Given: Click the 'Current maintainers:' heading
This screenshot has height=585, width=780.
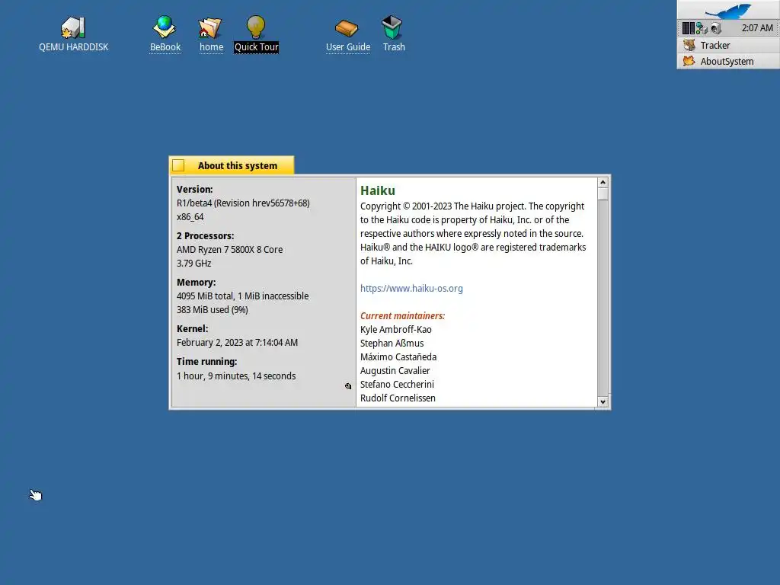Looking at the screenshot, I should (402, 316).
